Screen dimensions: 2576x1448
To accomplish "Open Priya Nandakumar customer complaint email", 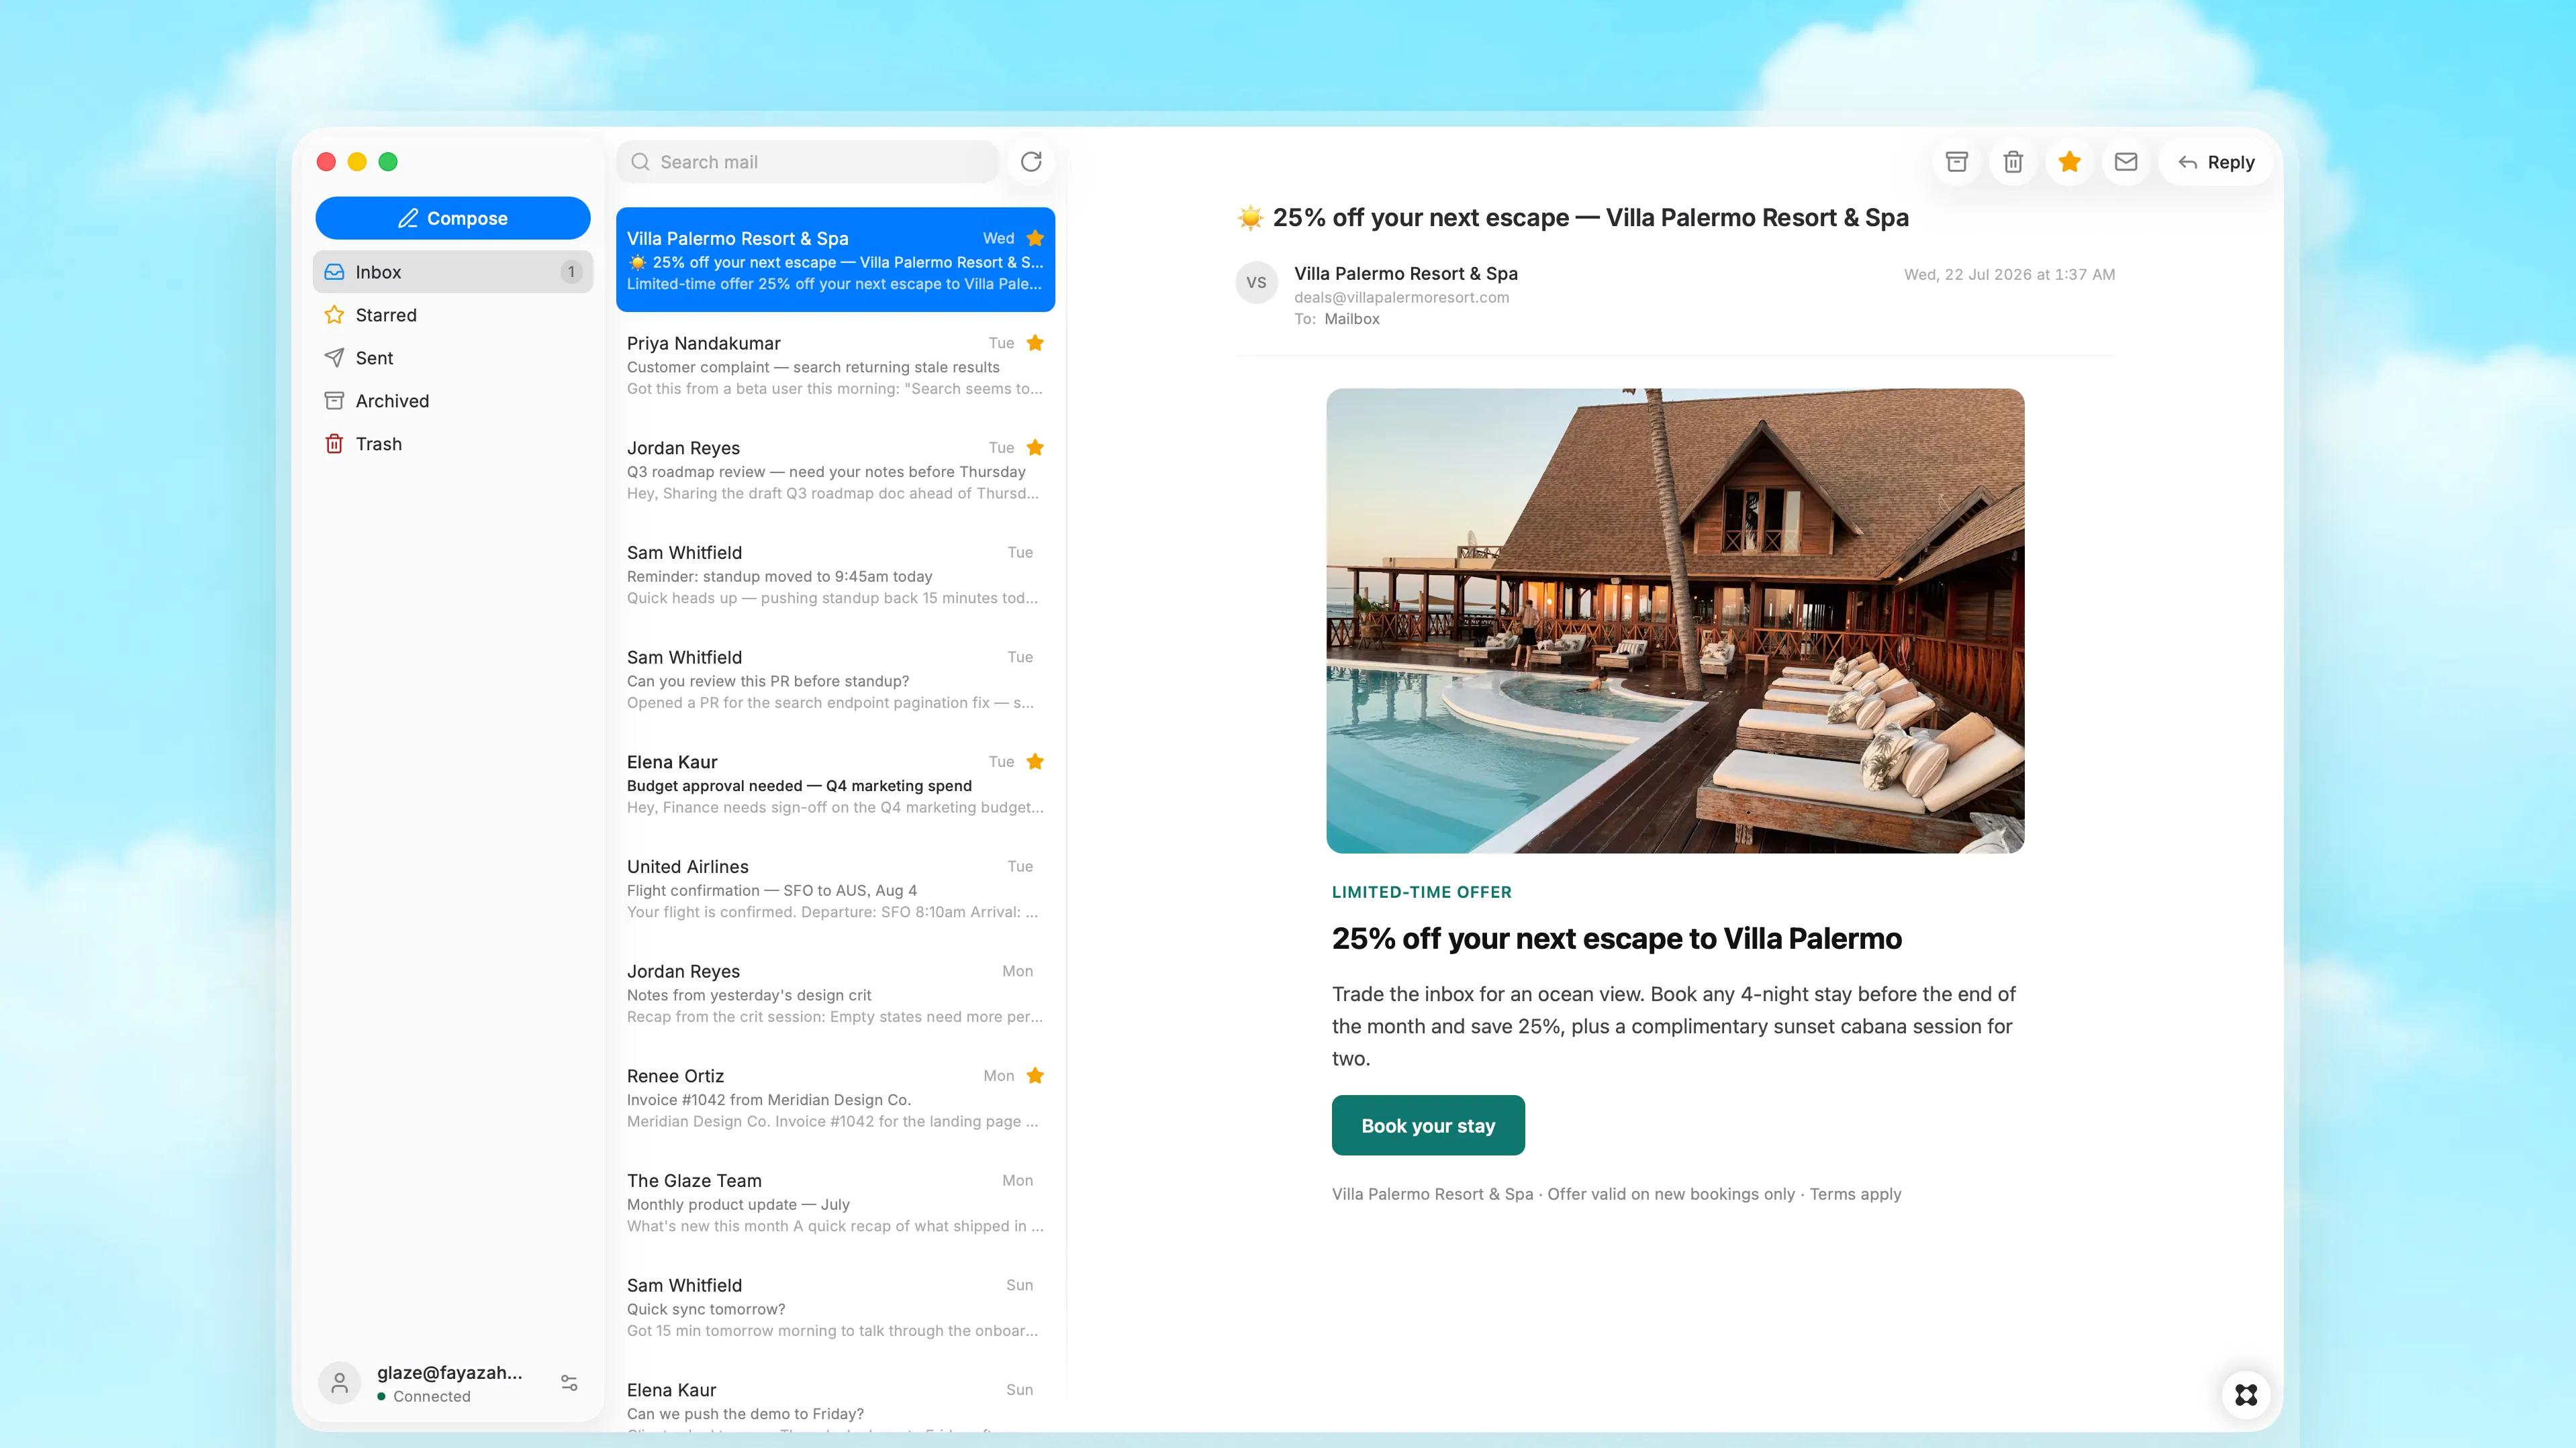I will pos(835,365).
